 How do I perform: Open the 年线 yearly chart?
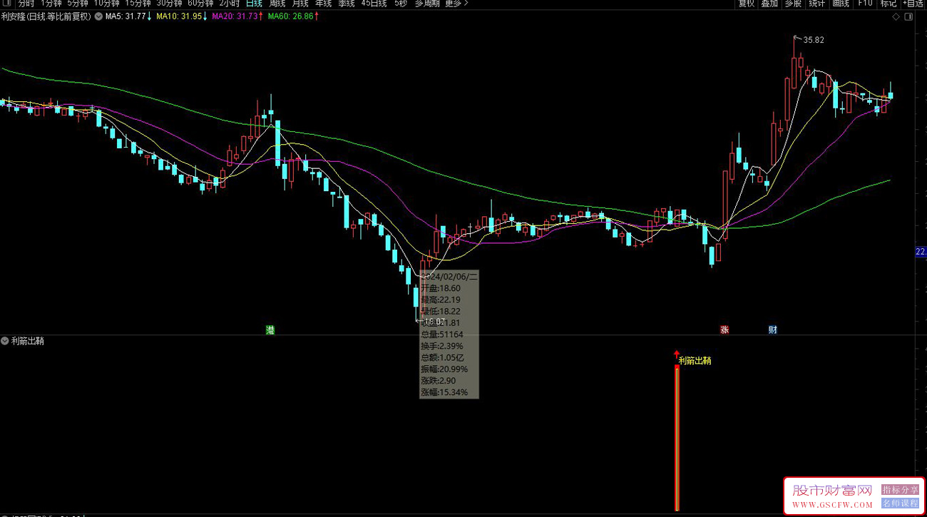[323, 4]
